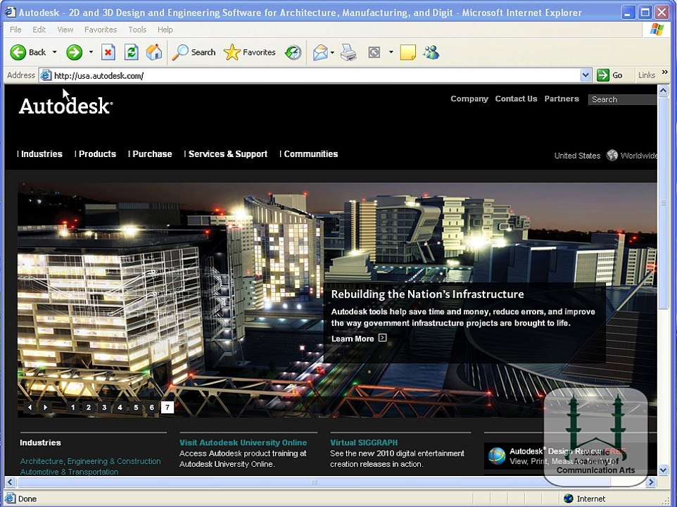Image resolution: width=677 pixels, height=507 pixels.
Task: Open the Back history dropdown arrow
Action: tap(54, 52)
